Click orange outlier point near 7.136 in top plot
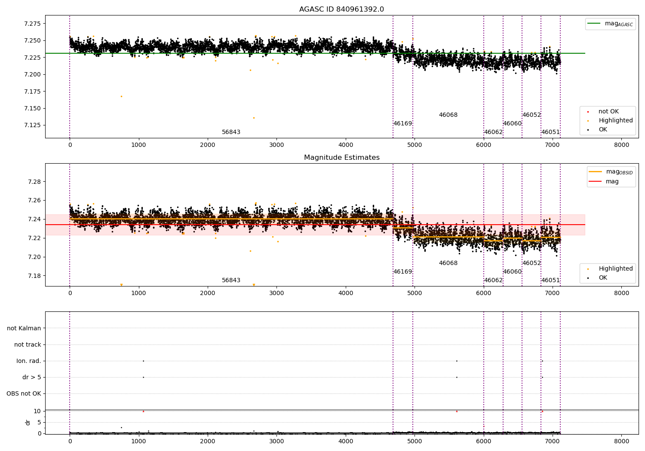Image resolution: width=645 pixels, height=451 pixels. (x=254, y=118)
